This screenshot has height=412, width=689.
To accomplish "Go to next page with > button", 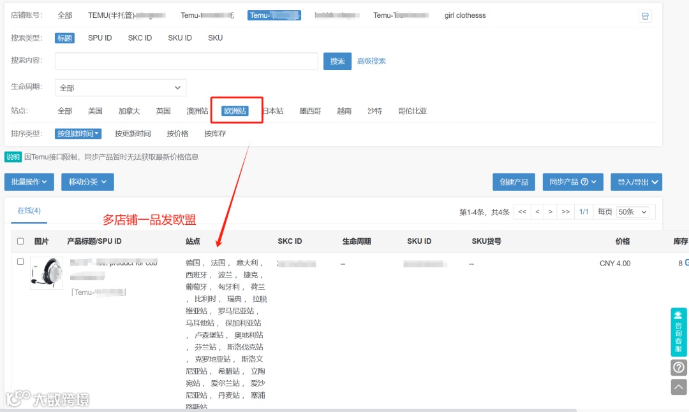I will click(550, 211).
